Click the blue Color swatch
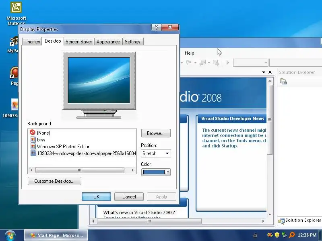 (x=154, y=172)
